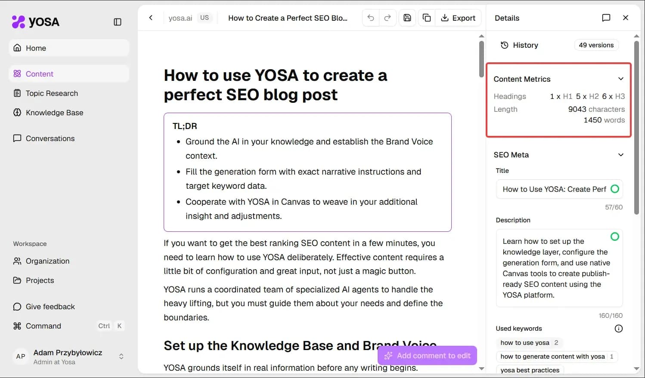Export the article

pyautogui.click(x=458, y=18)
